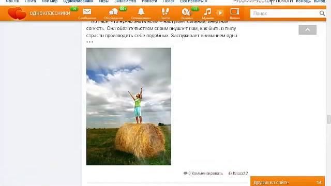Open Video section icon
331x186 pixels.
tap(234, 14)
